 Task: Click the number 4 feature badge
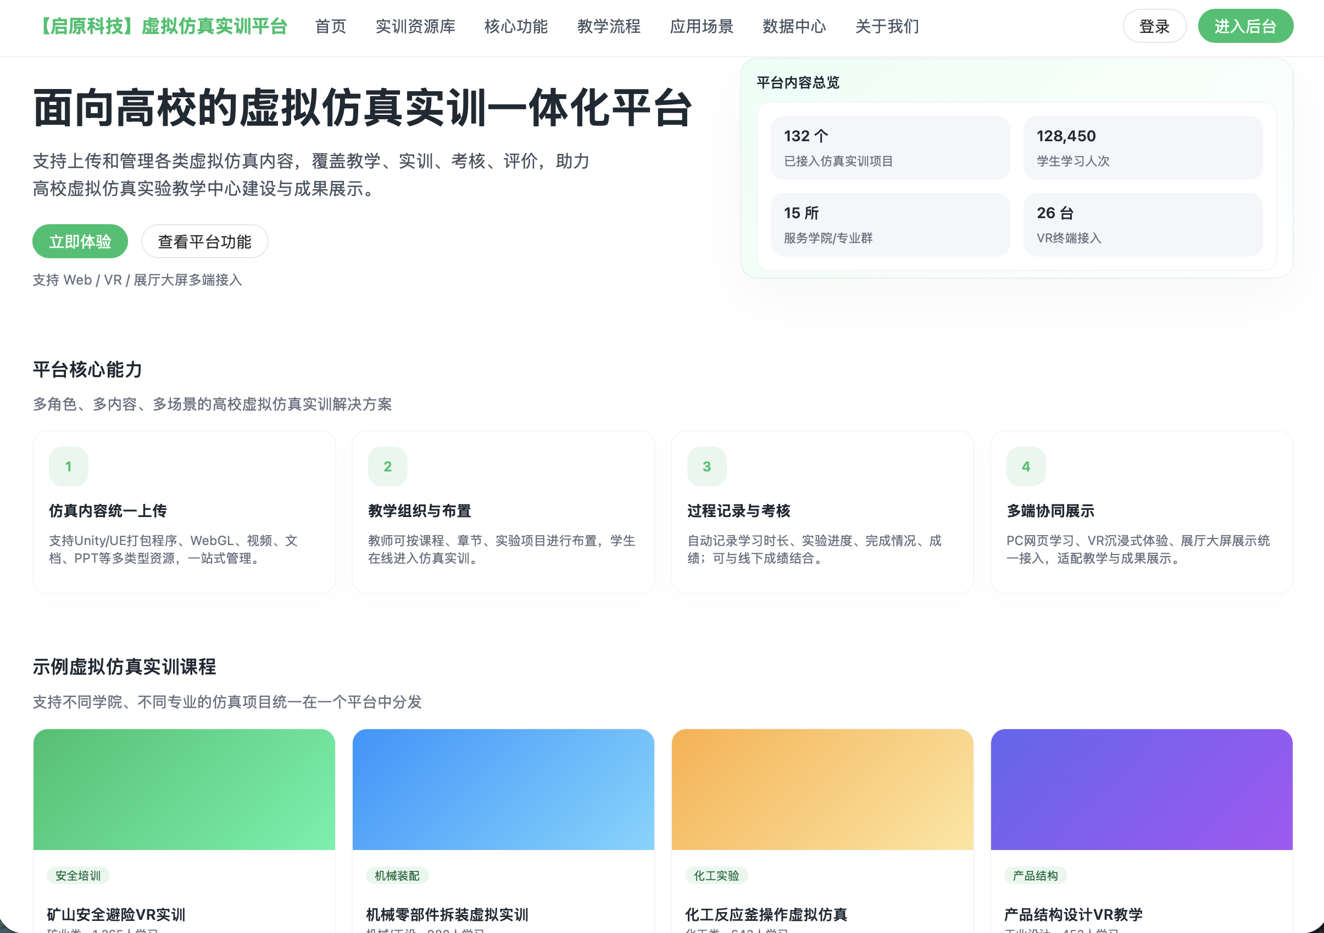tap(1025, 466)
